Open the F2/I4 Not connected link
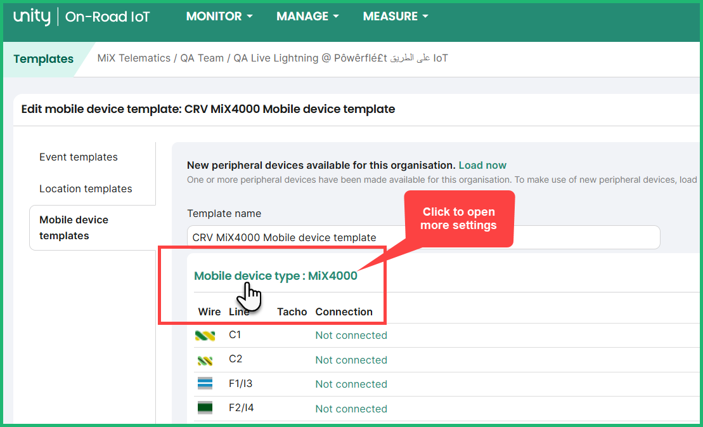Viewport: 703px width, 427px height. [x=351, y=409]
